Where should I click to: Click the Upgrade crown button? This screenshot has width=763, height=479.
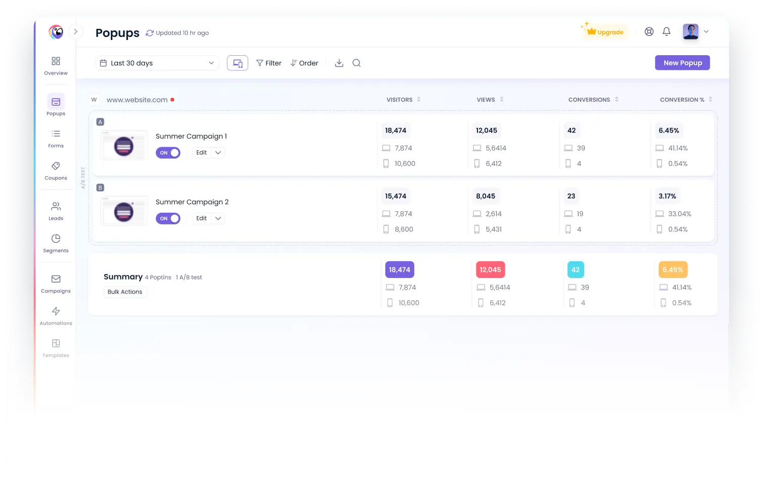(605, 32)
